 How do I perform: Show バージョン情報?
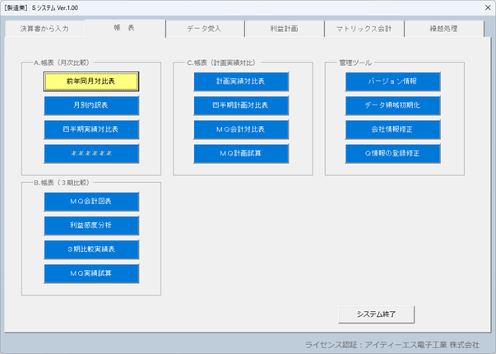[x=392, y=82]
